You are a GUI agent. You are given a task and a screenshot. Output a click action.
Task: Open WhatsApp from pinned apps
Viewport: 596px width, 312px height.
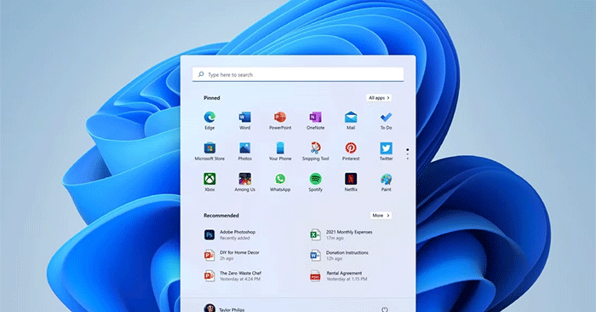pos(280,182)
